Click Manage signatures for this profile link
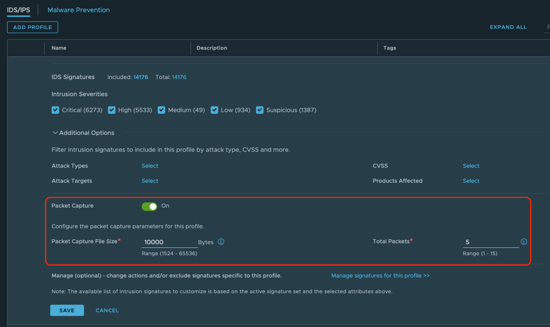Viewport: 550px width, 327px height. [380, 276]
